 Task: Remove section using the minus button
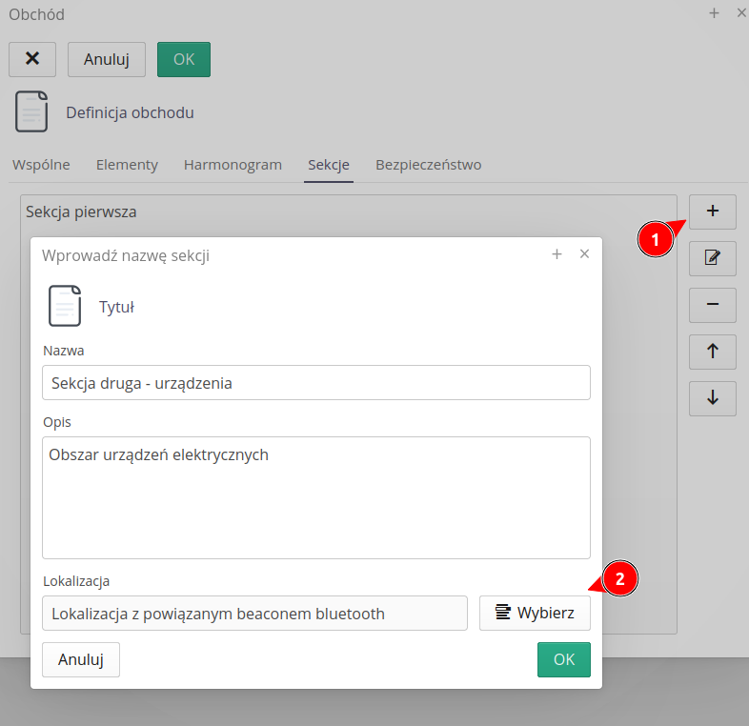[x=713, y=305]
